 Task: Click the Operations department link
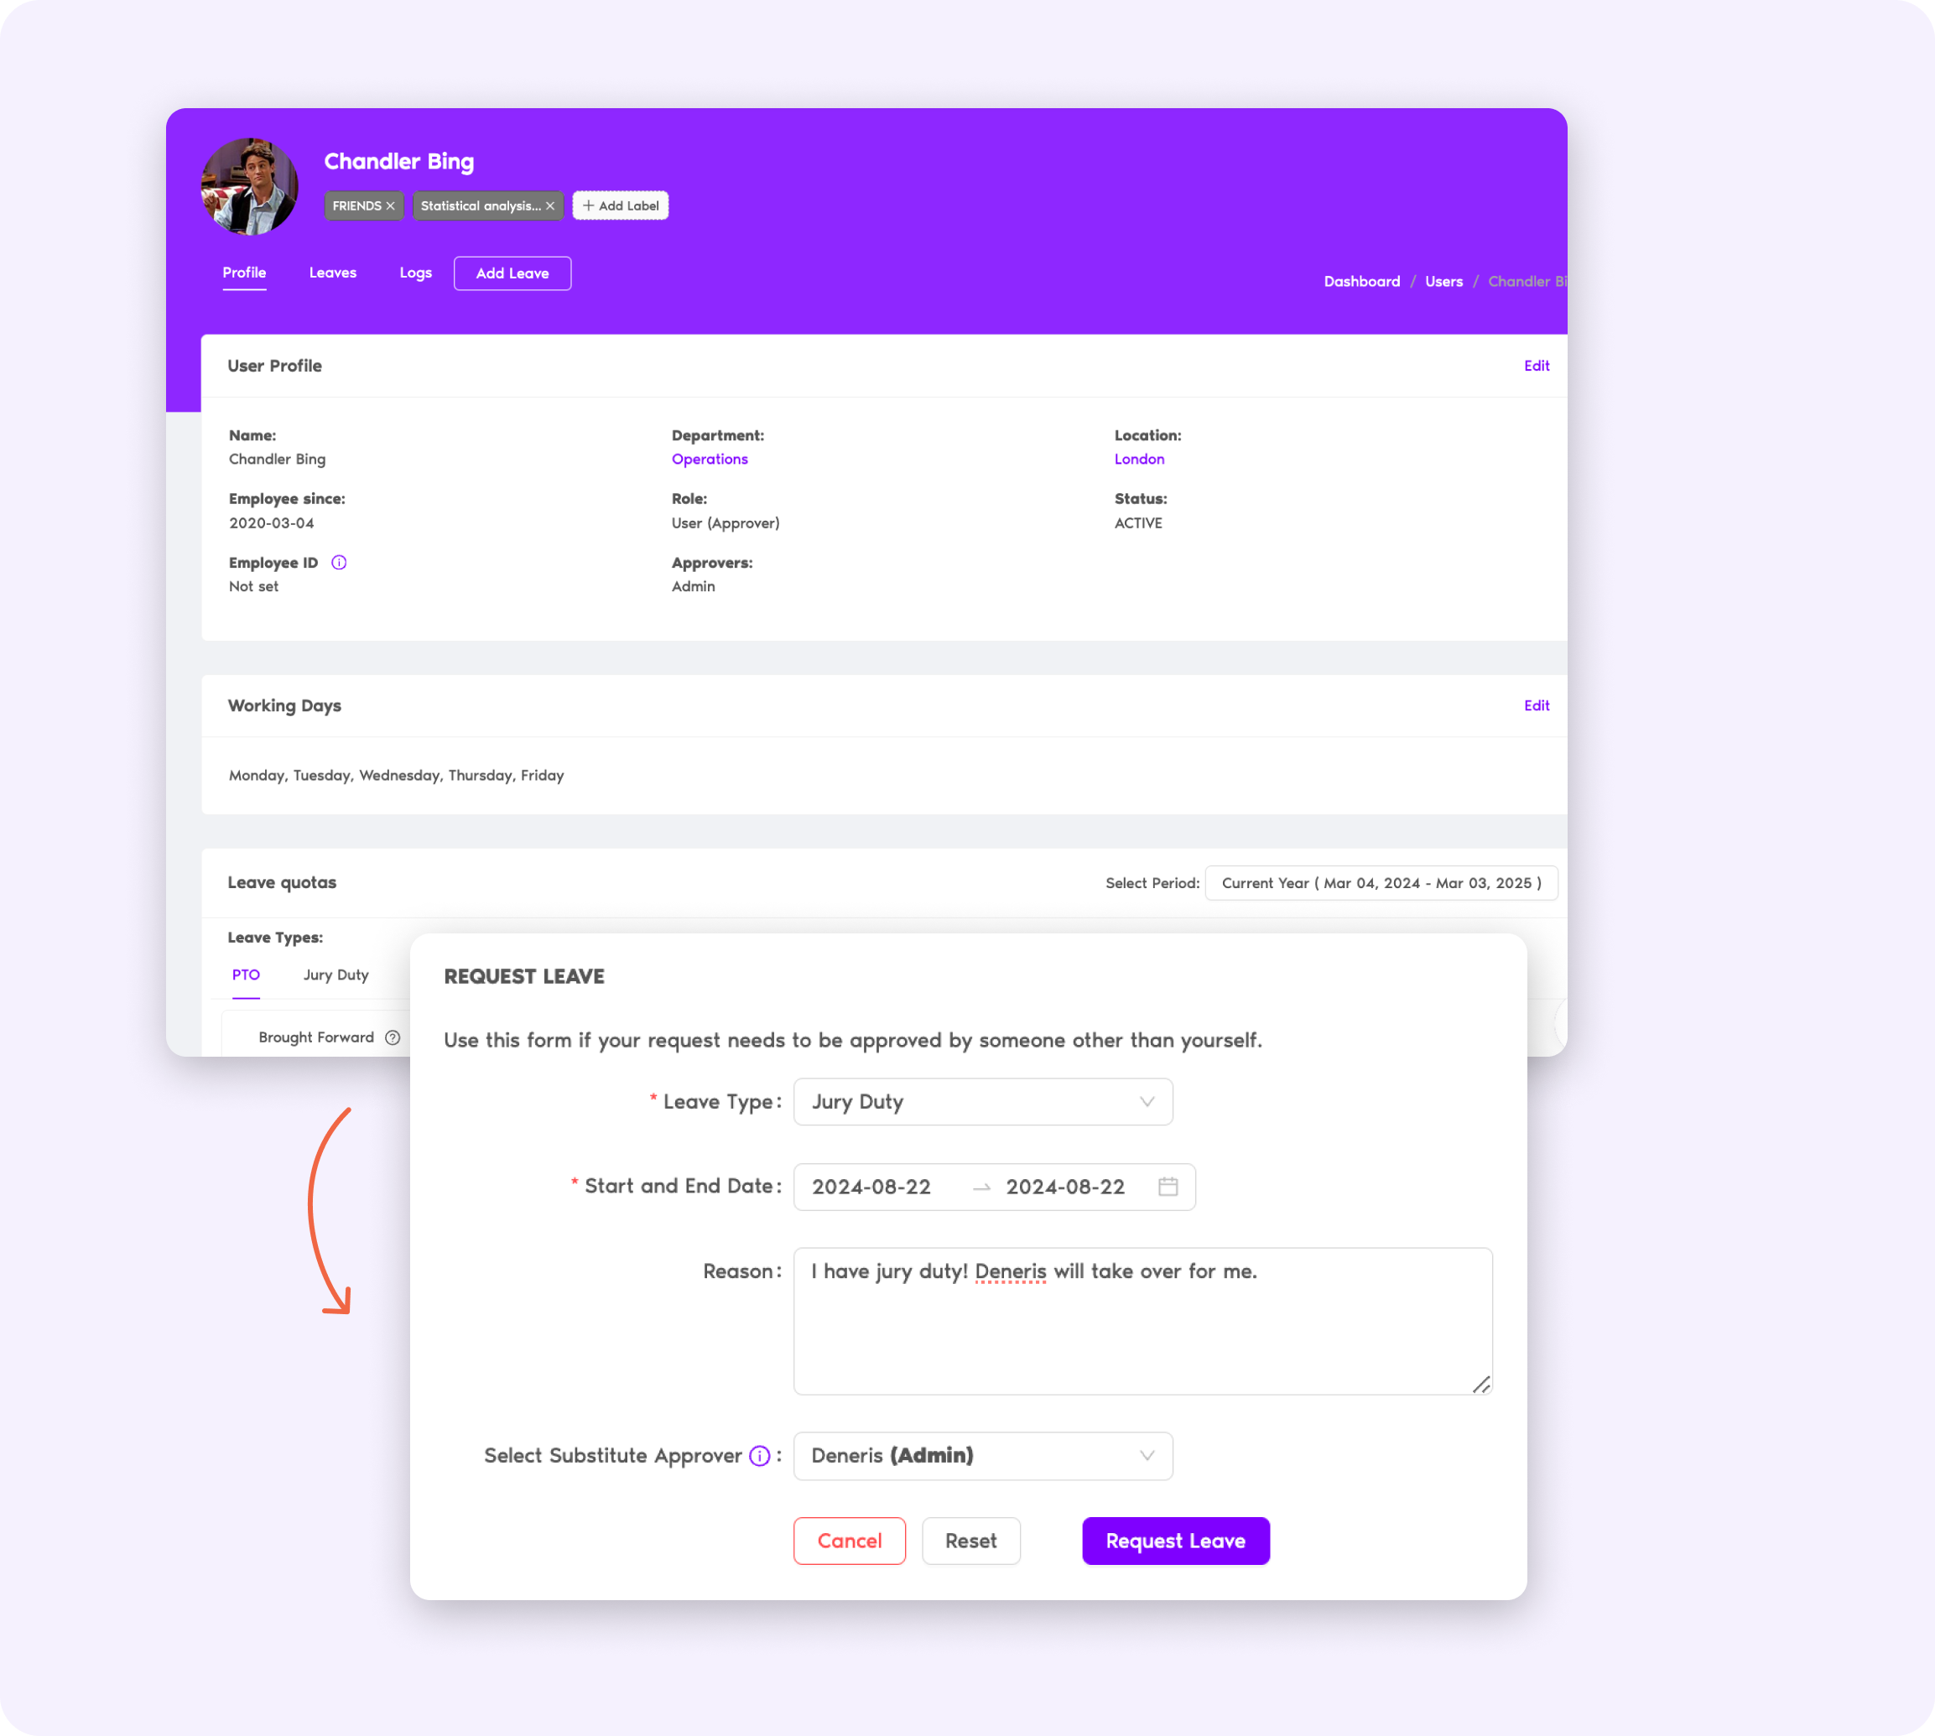(709, 457)
